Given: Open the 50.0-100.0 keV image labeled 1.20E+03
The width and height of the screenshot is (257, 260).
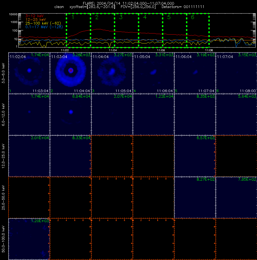Looking at the screenshot, I should point(29,239).
